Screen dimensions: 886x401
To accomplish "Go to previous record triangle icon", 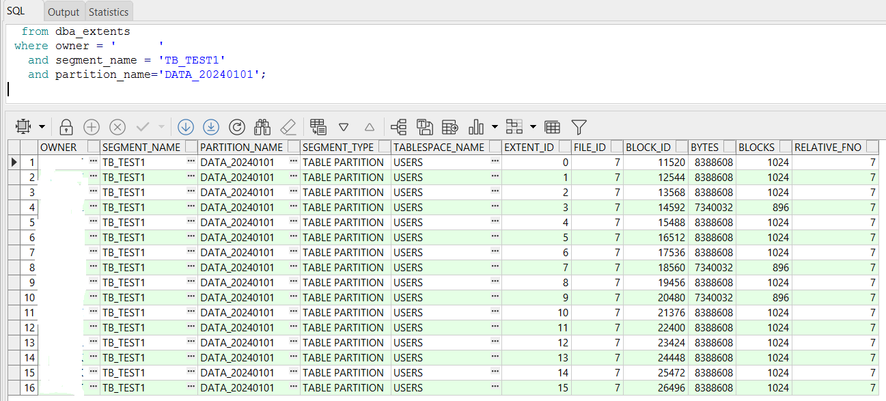I will coord(370,127).
